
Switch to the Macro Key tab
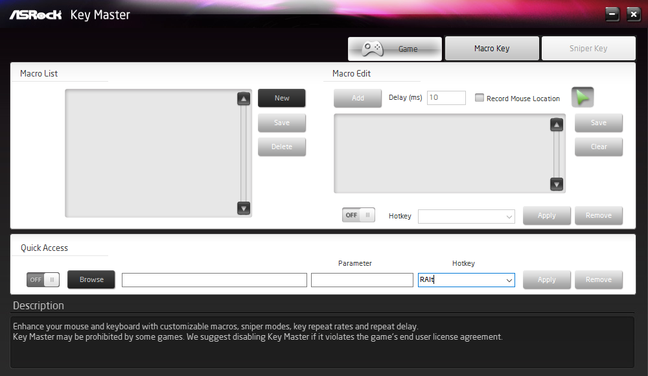tap(492, 49)
